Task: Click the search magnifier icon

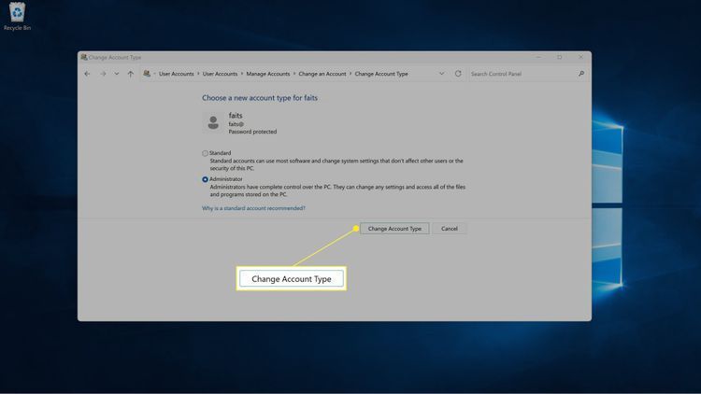Action: (581, 74)
